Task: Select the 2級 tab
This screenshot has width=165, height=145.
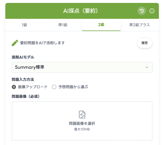Action: click(101, 25)
